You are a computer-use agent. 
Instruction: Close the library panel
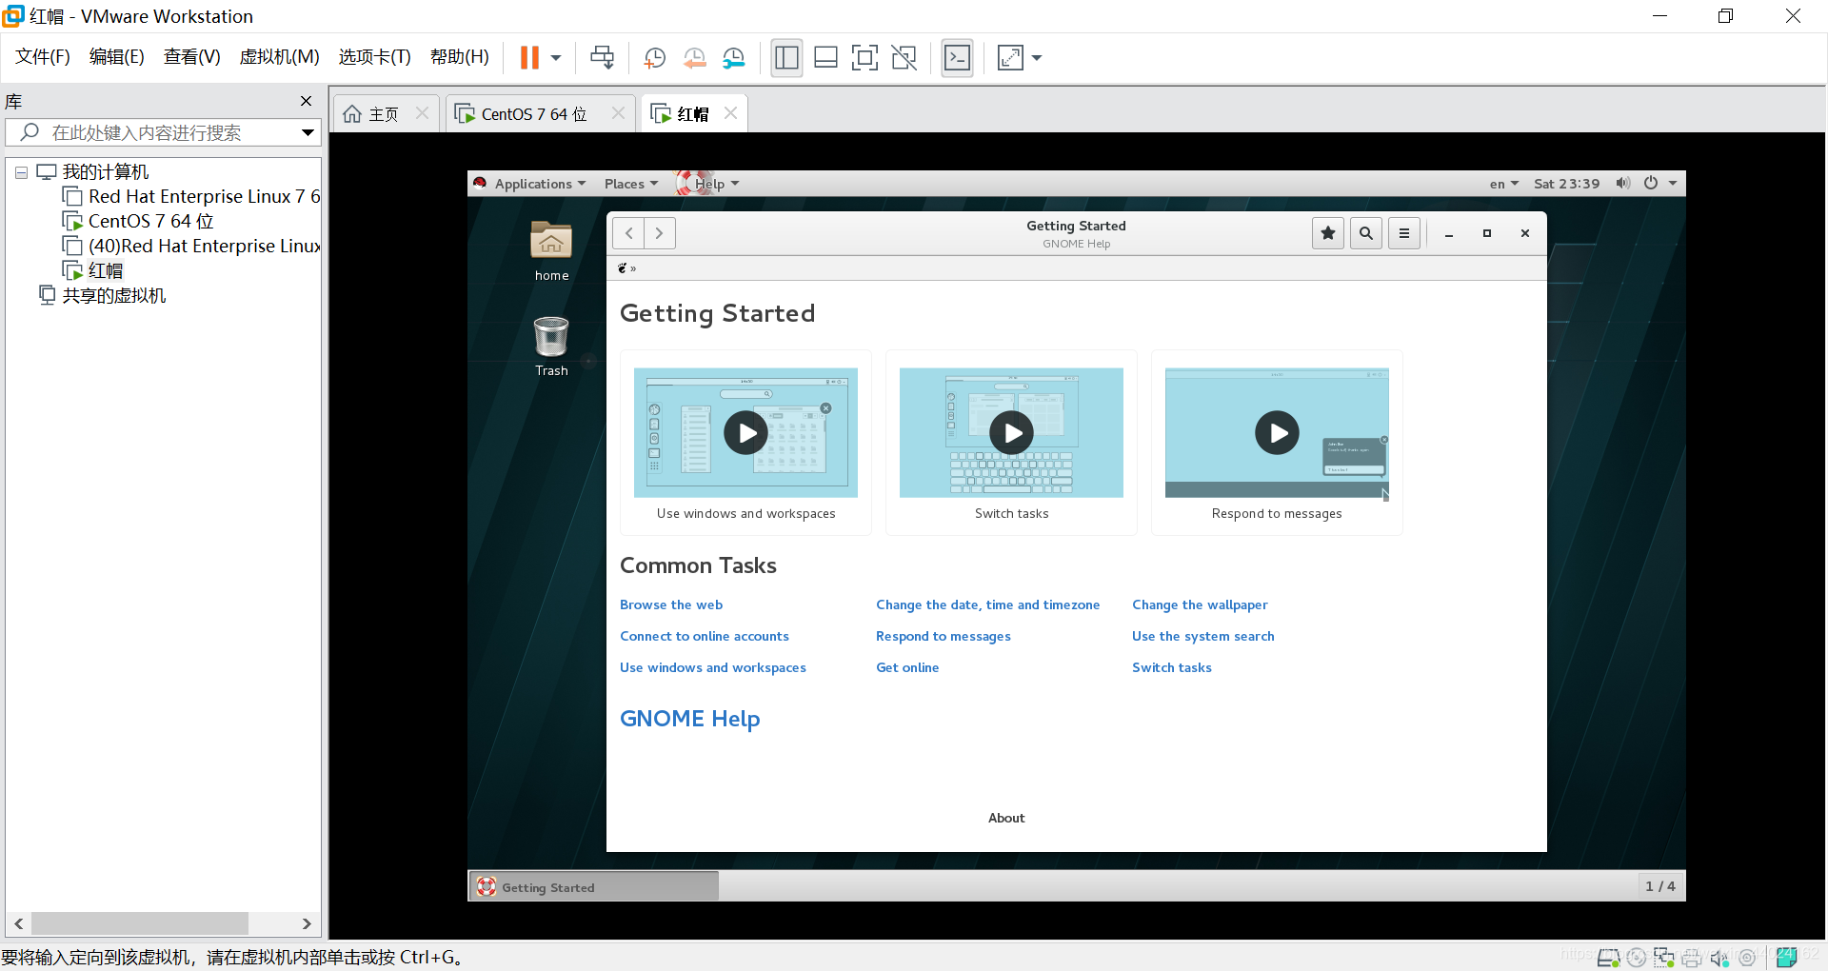click(x=306, y=101)
